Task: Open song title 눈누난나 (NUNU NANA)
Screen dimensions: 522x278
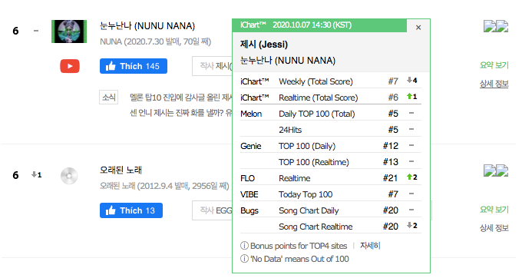Action: coord(147,26)
